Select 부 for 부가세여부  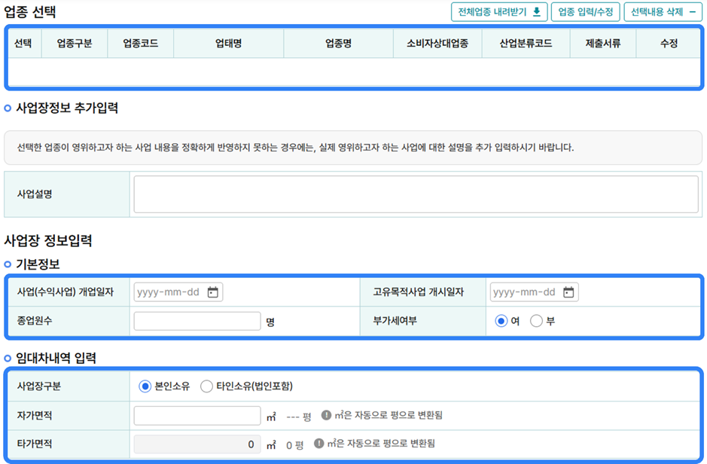click(x=536, y=321)
